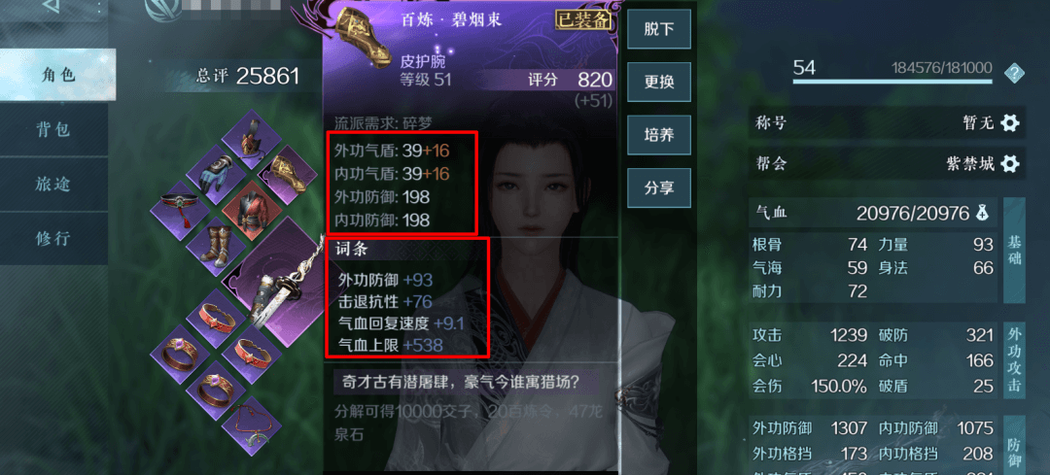Click the 更换 replace button
The height and width of the screenshot is (475, 1050).
659,82
